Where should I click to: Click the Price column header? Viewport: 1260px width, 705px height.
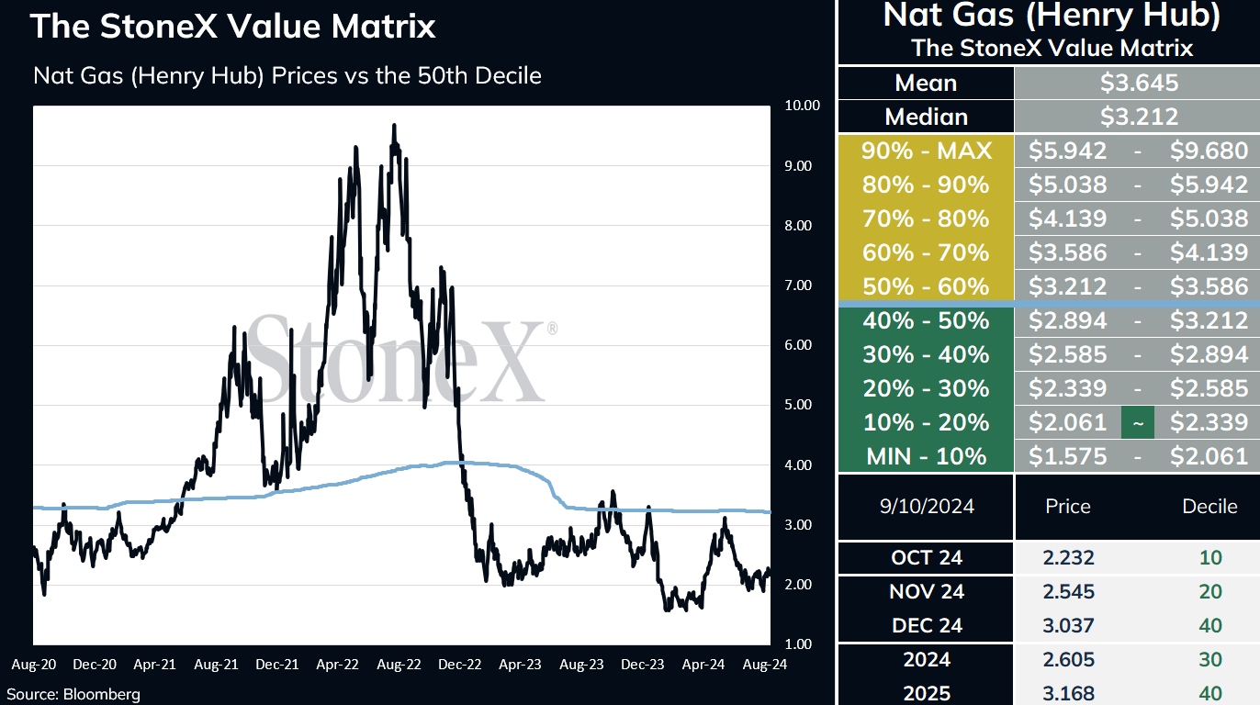pyautogui.click(x=1067, y=506)
